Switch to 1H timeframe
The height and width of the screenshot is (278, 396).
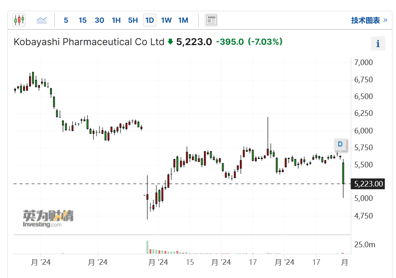pos(116,20)
